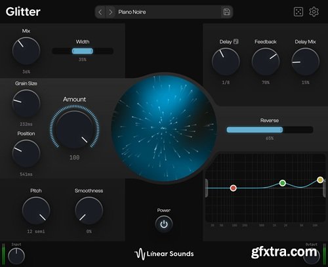The width and height of the screenshot is (328, 267).
Task: Click the Amount value 100
Action: pyautogui.click(x=74, y=157)
